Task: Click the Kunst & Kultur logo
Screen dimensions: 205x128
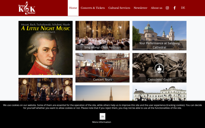Action: (x=27, y=8)
